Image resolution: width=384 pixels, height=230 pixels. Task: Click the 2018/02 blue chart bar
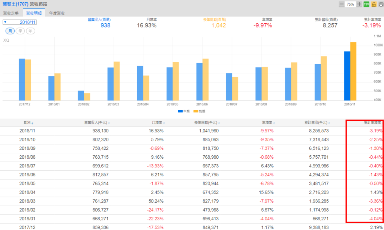coord(81,96)
